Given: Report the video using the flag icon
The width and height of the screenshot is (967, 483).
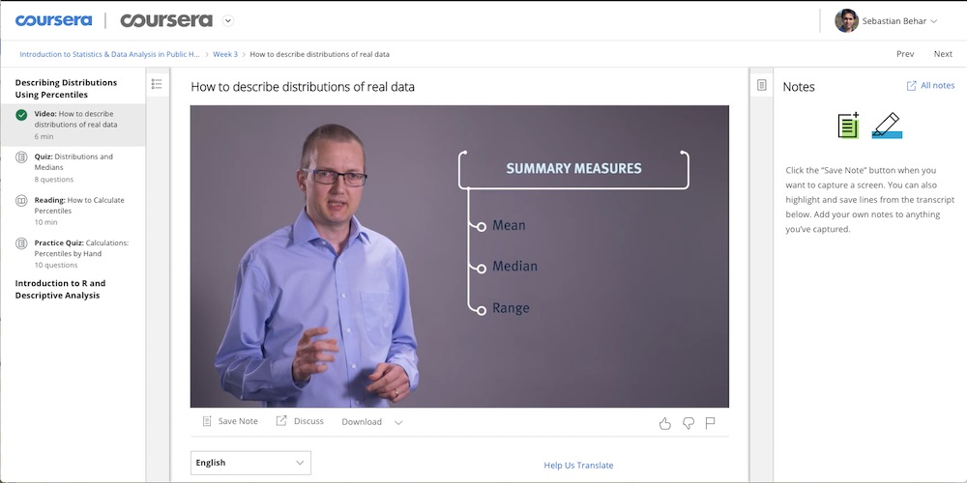Looking at the screenshot, I should point(710,423).
